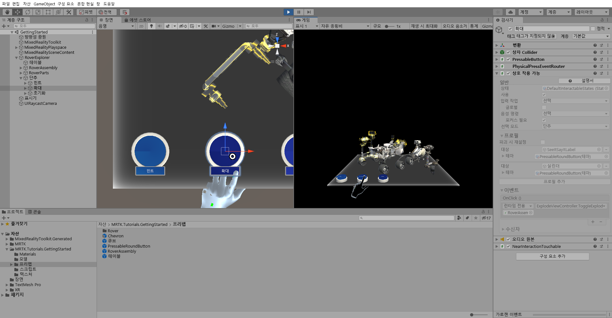Click the hierarchy search field
Image resolution: width=612 pixels, height=318 pixels.
54,26
